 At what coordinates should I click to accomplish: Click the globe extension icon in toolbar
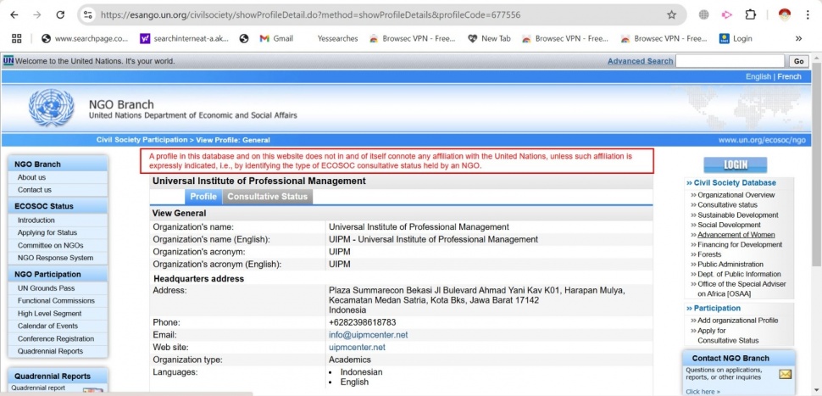pyautogui.click(x=704, y=14)
